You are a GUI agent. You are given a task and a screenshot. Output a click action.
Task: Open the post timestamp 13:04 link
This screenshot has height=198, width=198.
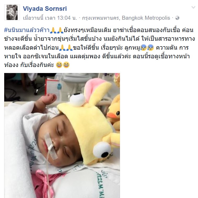pyautogui.click(x=50, y=18)
